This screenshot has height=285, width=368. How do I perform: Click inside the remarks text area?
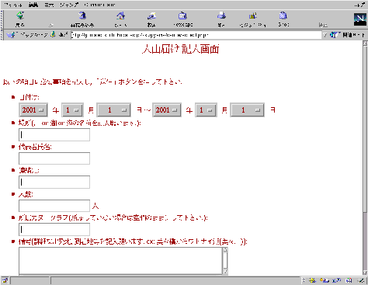pyautogui.click(x=120, y=261)
